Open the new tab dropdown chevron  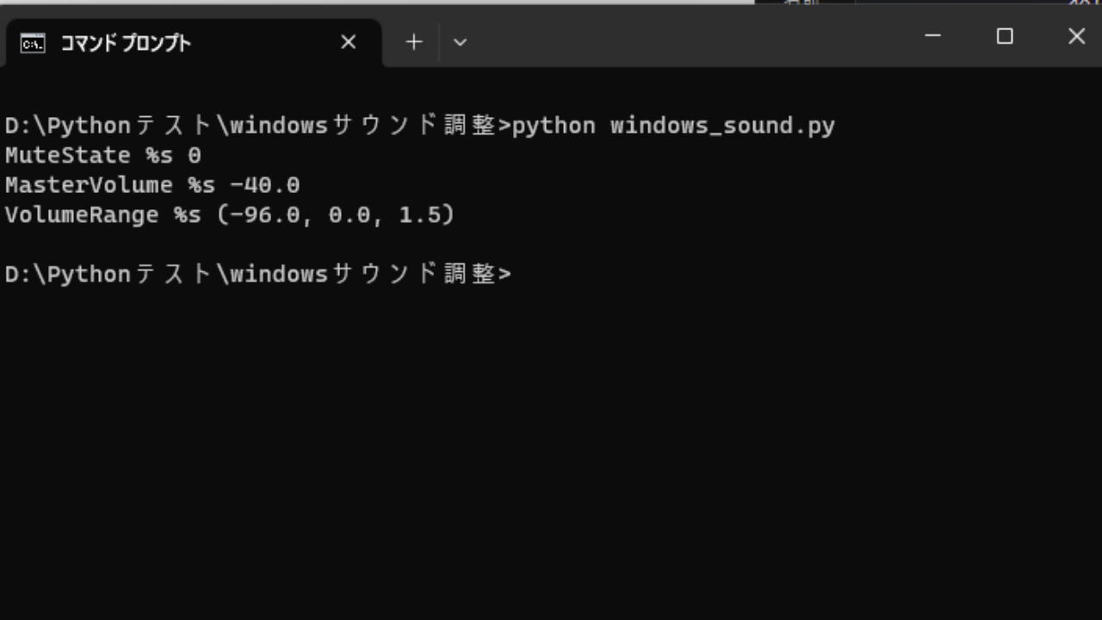[x=460, y=42]
